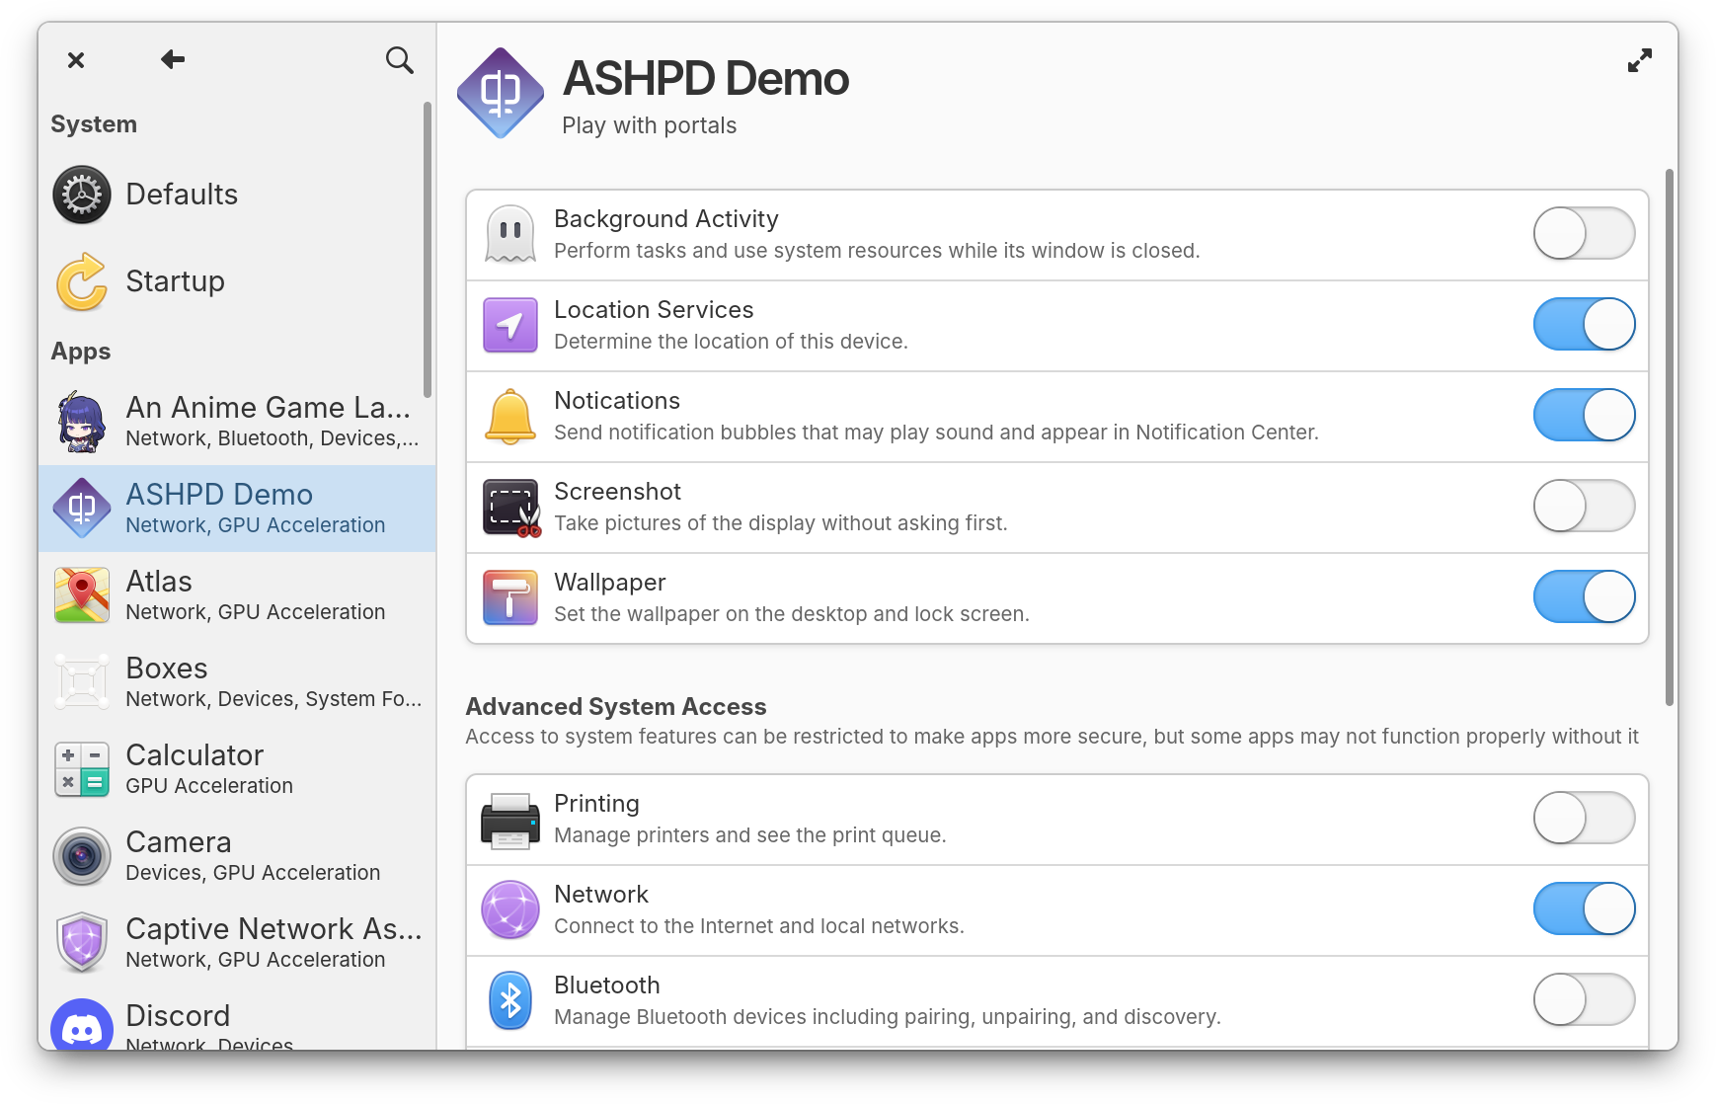Click the Manage printers description text

pyautogui.click(x=750, y=835)
